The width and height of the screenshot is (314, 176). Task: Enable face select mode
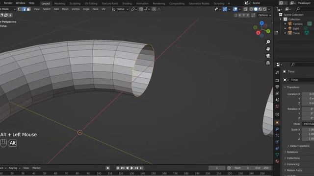coord(28,9)
